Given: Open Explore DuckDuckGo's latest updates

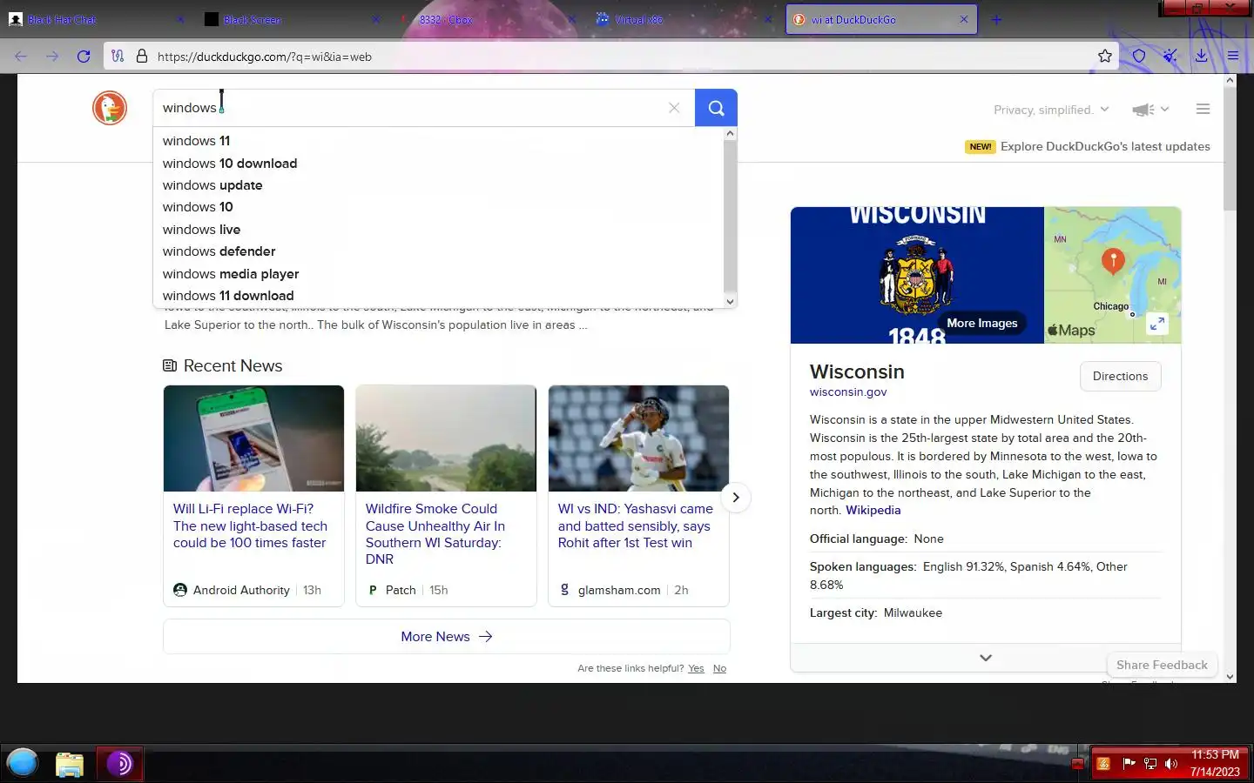Looking at the screenshot, I should [x=1105, y=146].
